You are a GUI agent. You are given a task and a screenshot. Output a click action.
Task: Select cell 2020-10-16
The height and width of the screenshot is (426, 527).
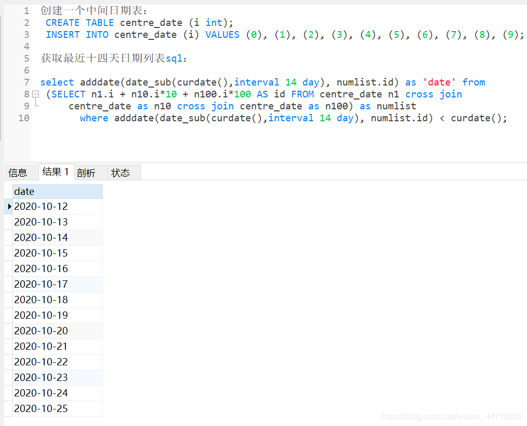(x=58, y=268)
